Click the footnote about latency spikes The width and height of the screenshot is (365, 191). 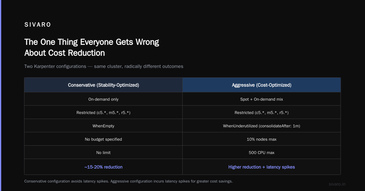pos(128,181)
